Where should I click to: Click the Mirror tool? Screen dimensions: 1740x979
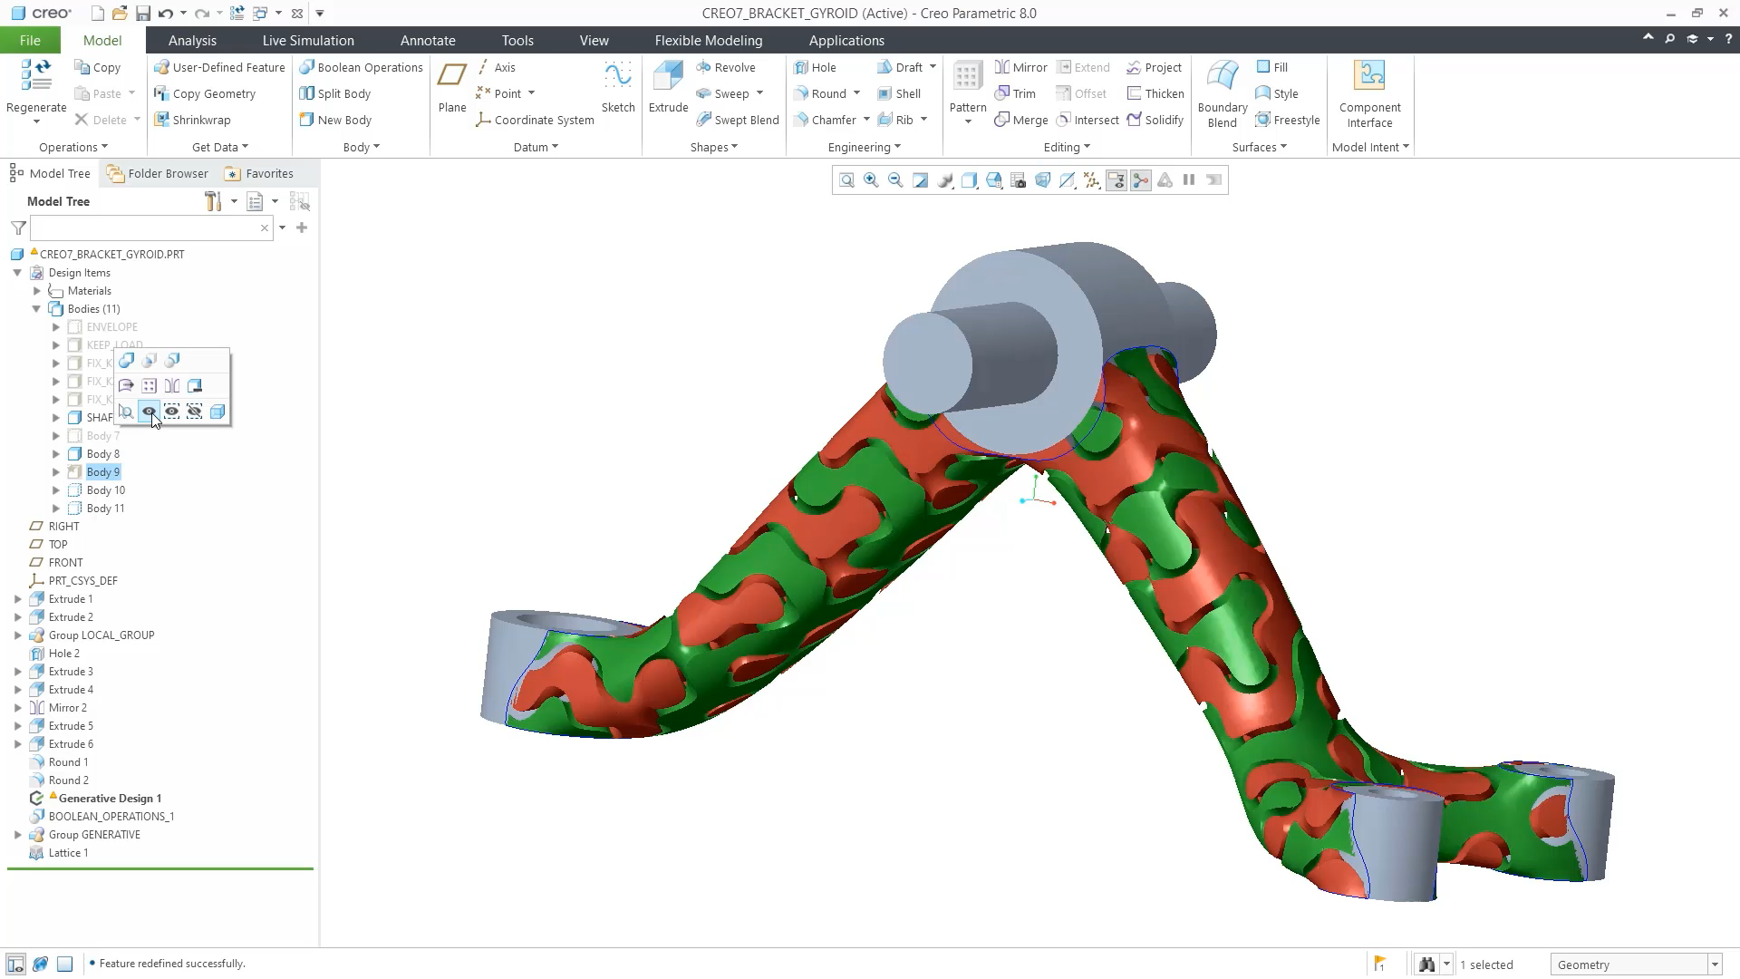[1020, 67]
